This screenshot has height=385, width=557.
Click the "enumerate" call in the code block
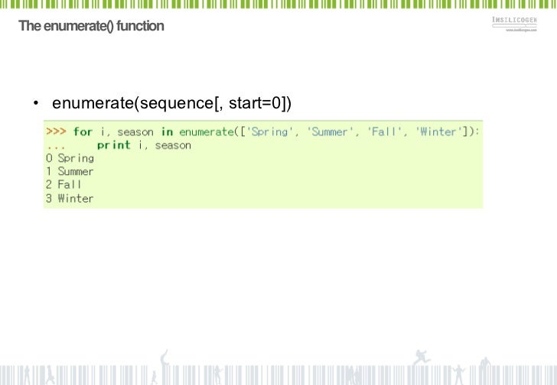(x=207, y=131)
